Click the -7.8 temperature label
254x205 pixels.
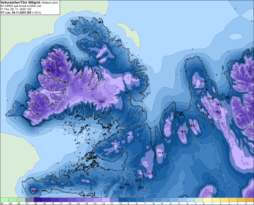pyautogui.click(x=82, y=176)
